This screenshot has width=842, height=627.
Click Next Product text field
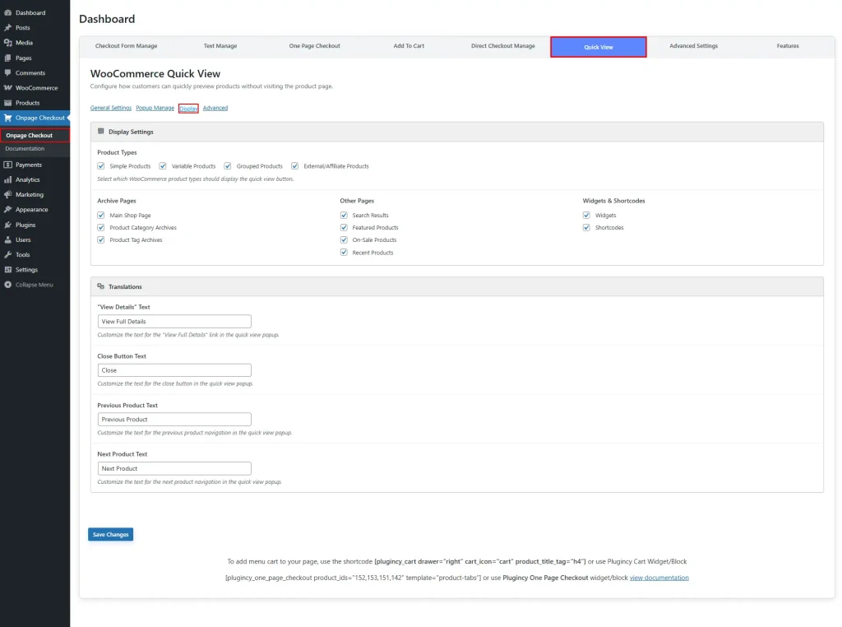pyautogui.click(x=174, y=468)
